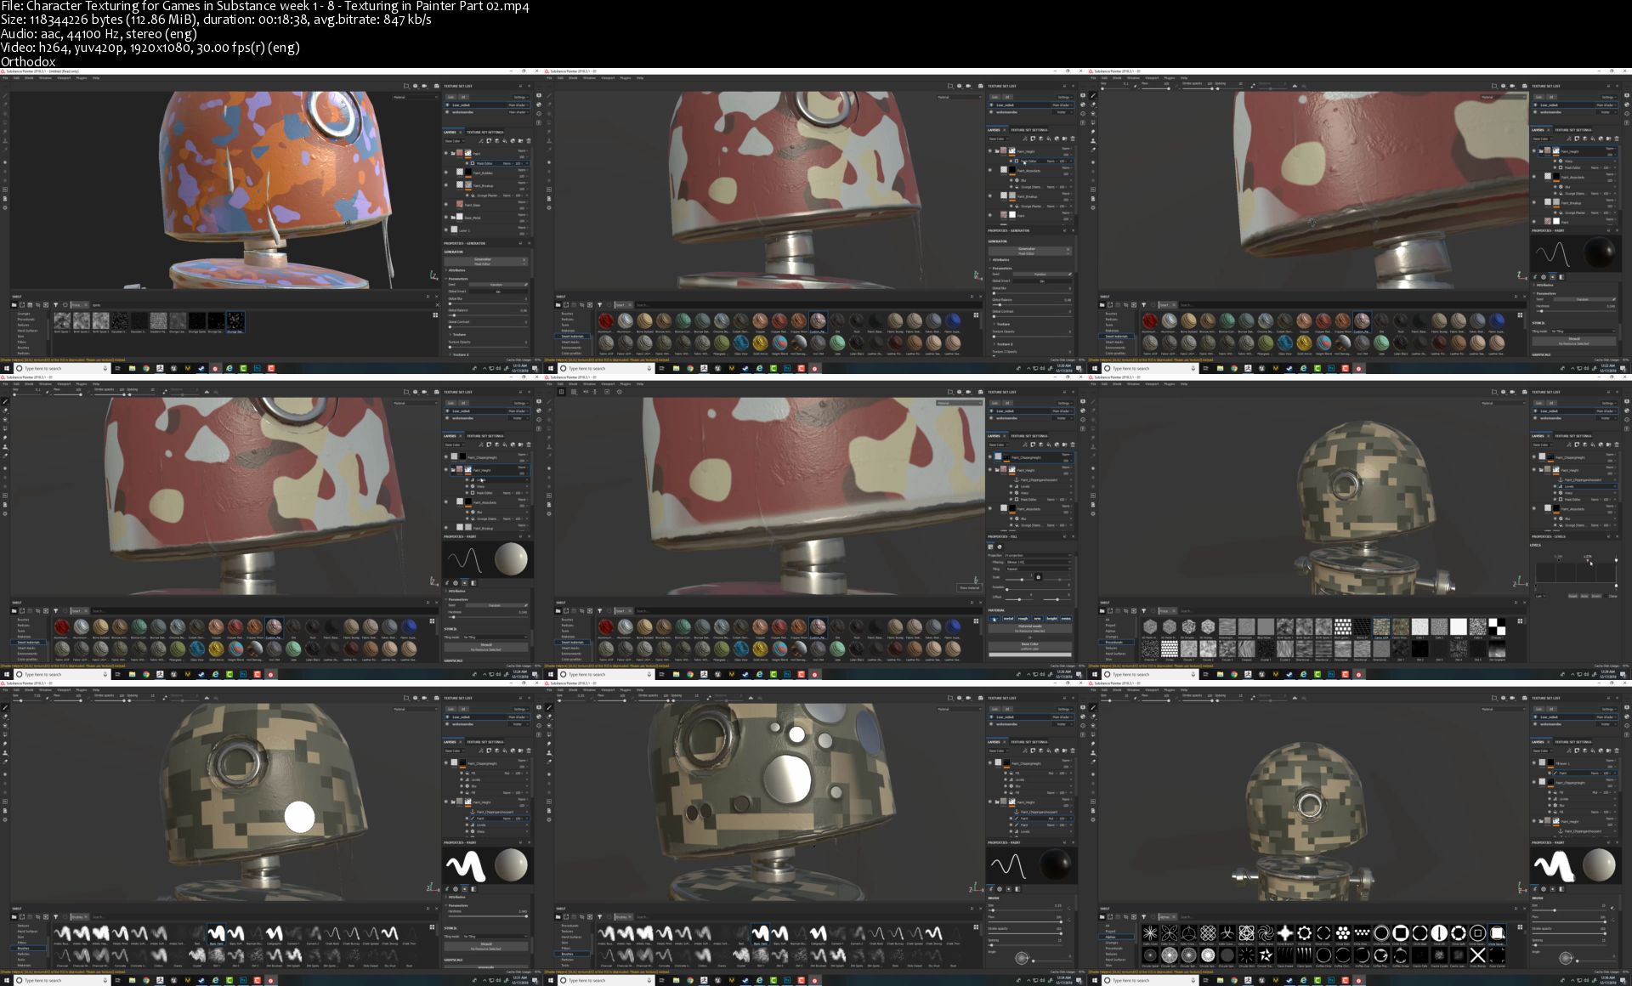Viewport: 1632px width, 986px height.
Task: Fill properties frame: click Task View taskbar icon
Action: coord(661,674)
